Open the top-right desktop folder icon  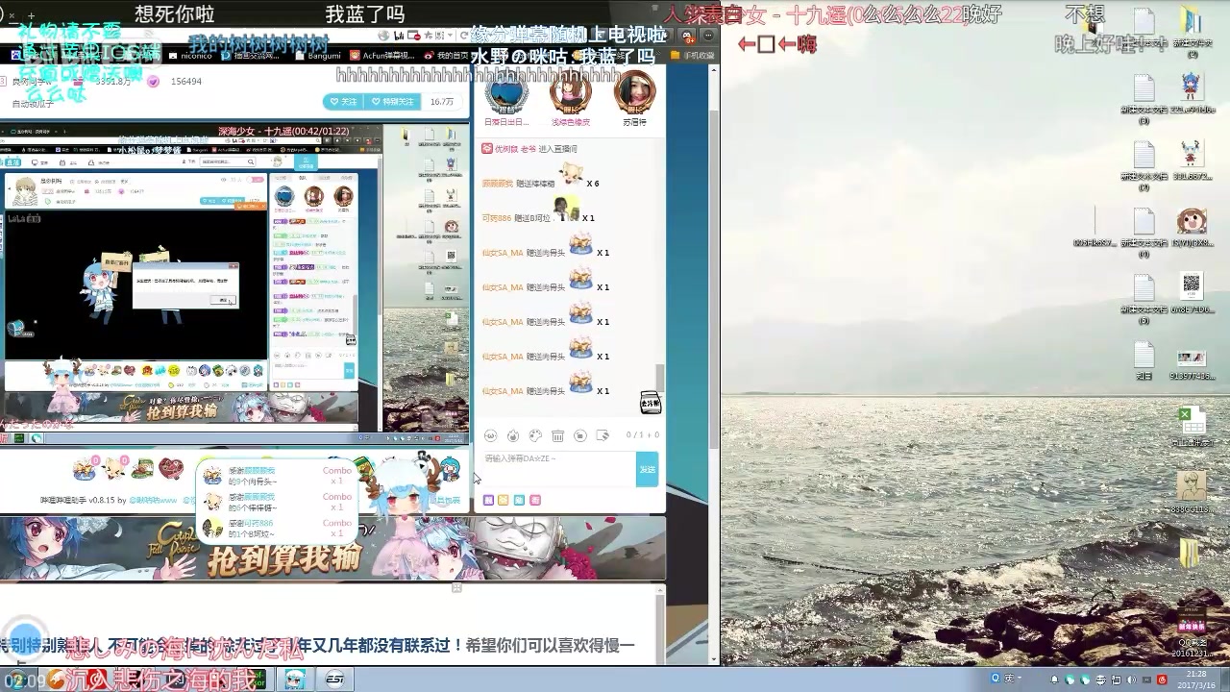[1192, 21]
